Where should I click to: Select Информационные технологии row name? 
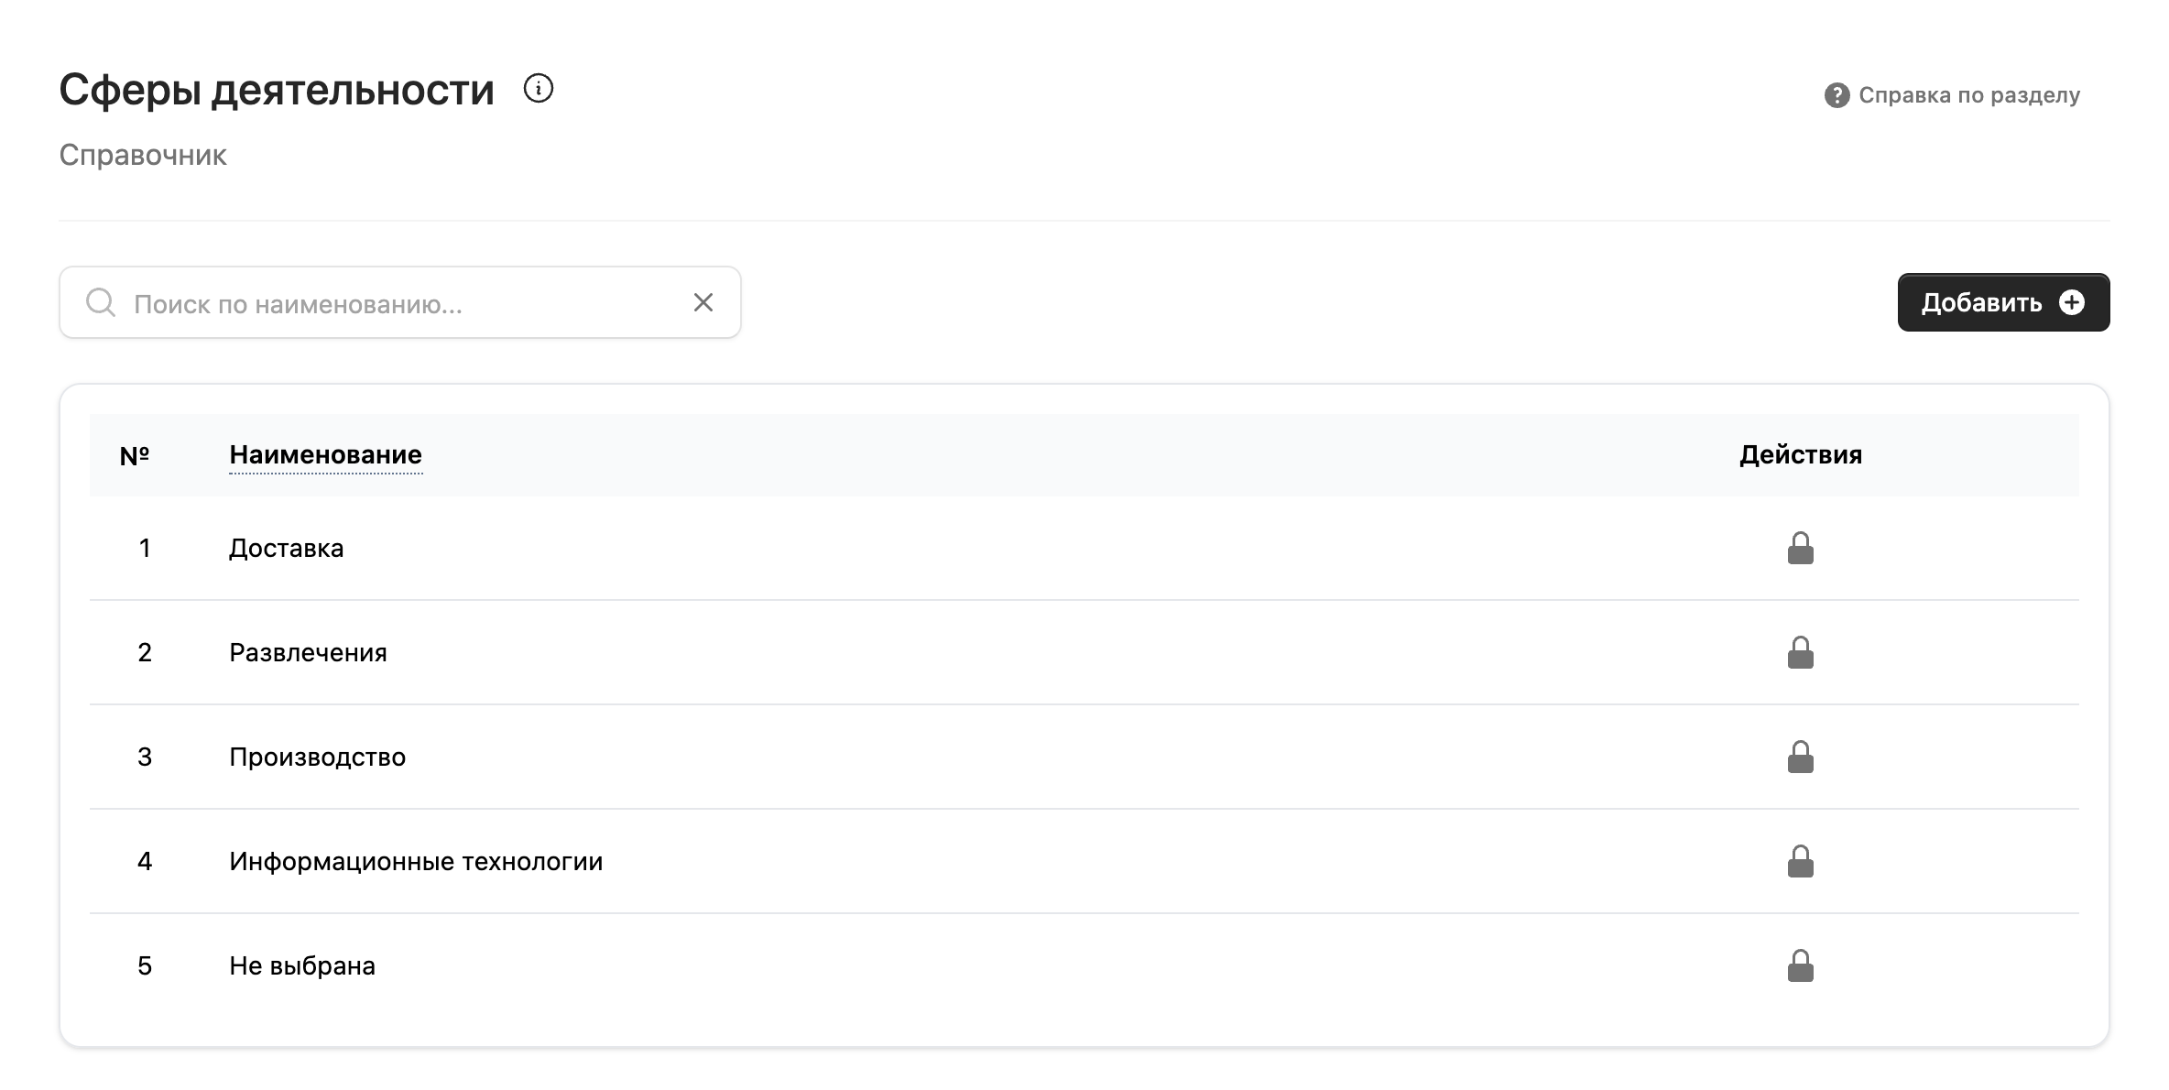(416, 861)
